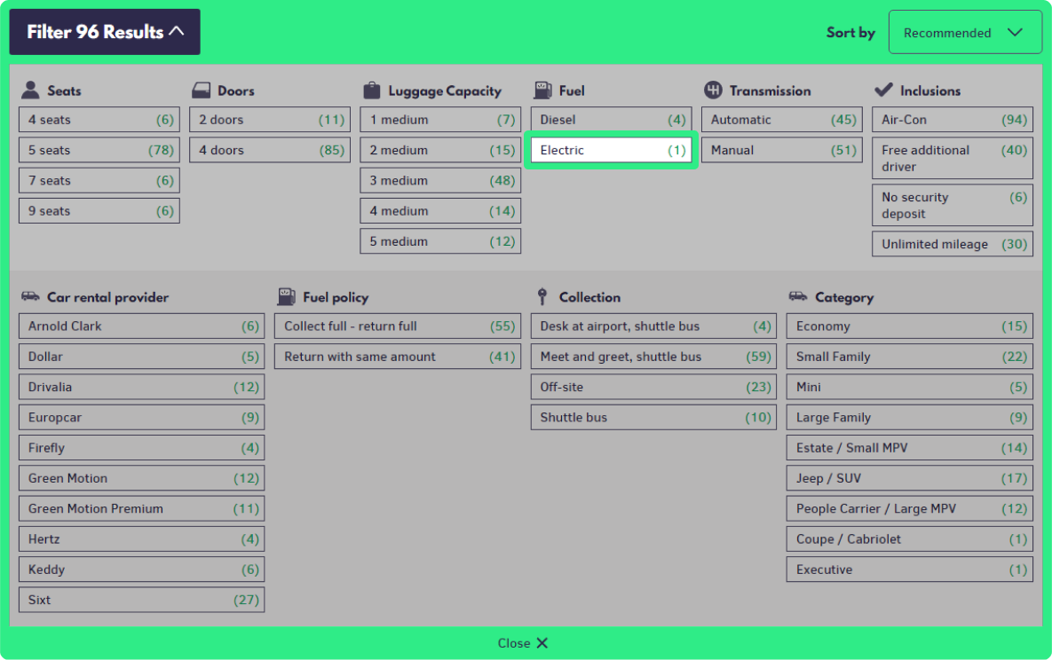Select the 3 medium luggage option

pyautogui.click(x=440, y=180)
